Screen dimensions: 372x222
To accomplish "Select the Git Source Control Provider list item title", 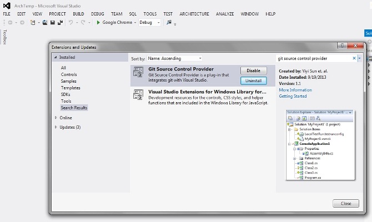I will click(181, 69).
